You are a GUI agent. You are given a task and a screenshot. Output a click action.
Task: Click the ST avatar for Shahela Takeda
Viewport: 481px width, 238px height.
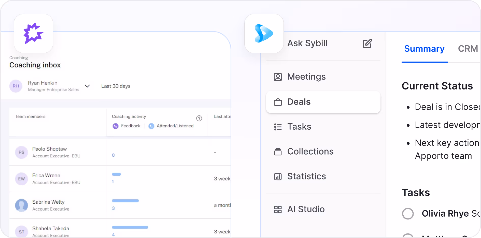tap(21, 232)
